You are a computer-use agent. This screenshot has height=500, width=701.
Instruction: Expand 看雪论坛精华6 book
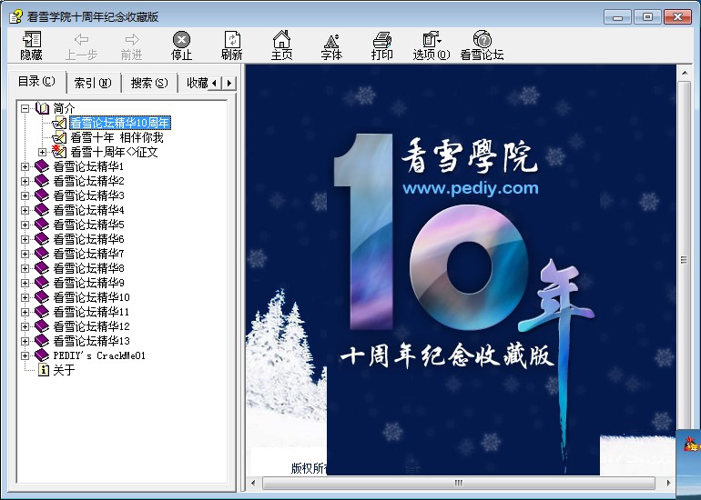pos(25,239)
